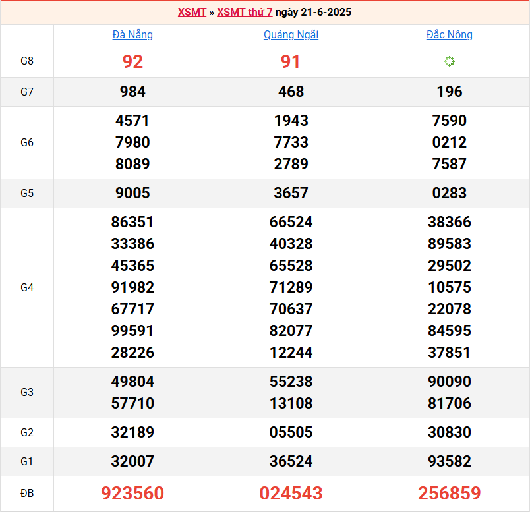Click the date text ngày 21-6-2025

click(313, 12)
